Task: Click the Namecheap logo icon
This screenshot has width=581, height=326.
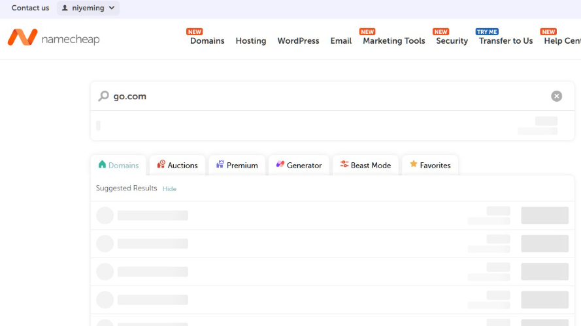Action: pyautogui.click(x=23, y=37)
